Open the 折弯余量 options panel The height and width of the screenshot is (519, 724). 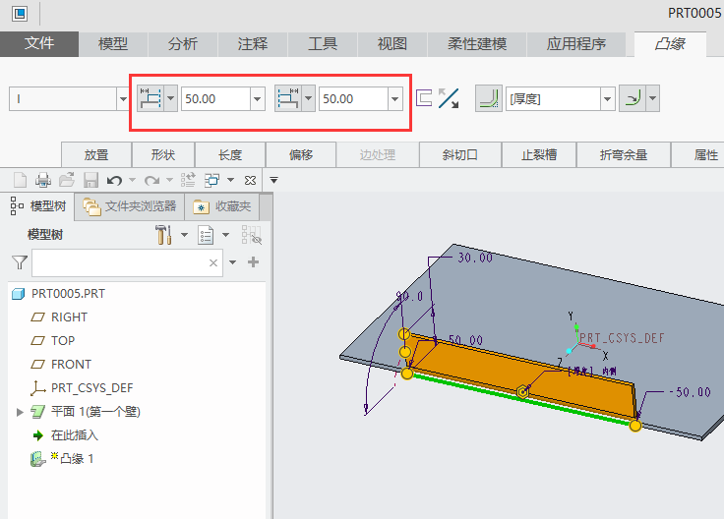coord(623,154)
